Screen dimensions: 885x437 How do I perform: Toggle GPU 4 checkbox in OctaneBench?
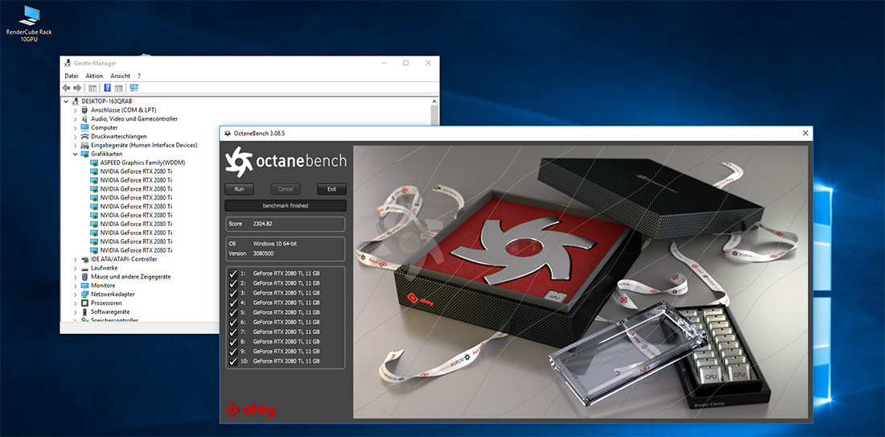tap(233, 303)
